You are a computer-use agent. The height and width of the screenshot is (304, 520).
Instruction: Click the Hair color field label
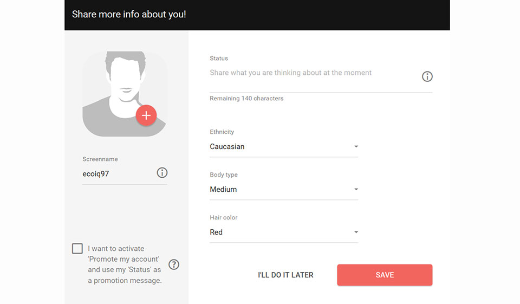[224, 217]
